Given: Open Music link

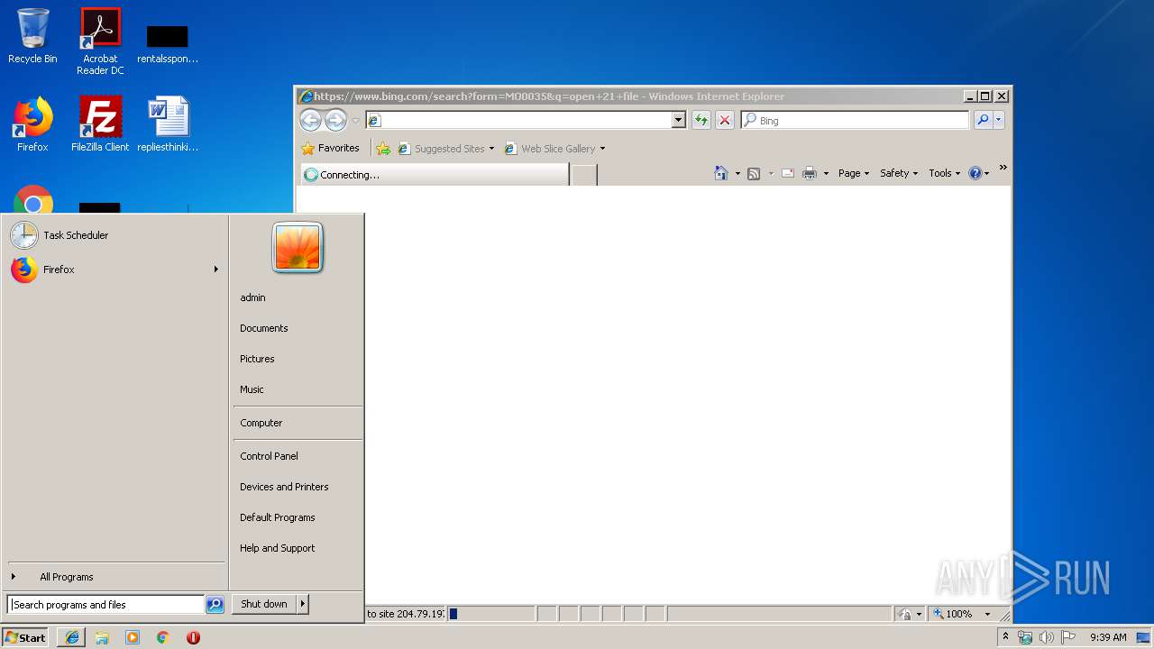Looking at the screenshot, I should [252, 389].
